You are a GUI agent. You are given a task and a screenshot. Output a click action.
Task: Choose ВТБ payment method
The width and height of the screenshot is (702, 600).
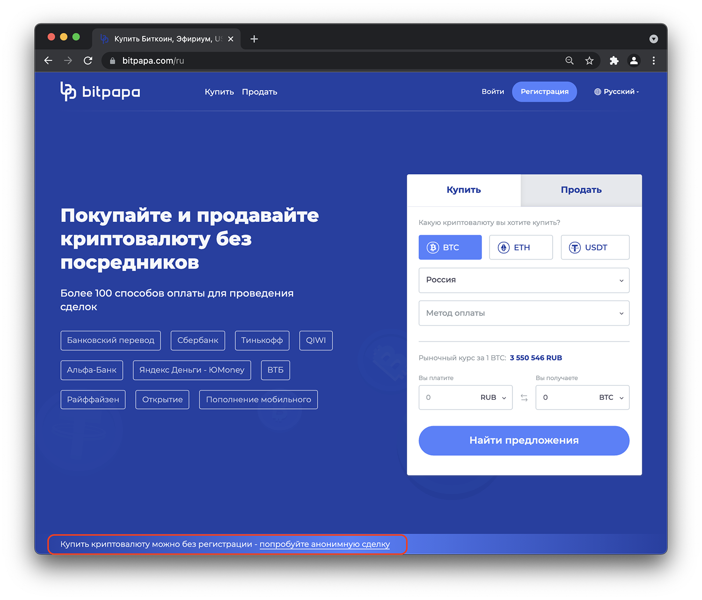[276, 370]
